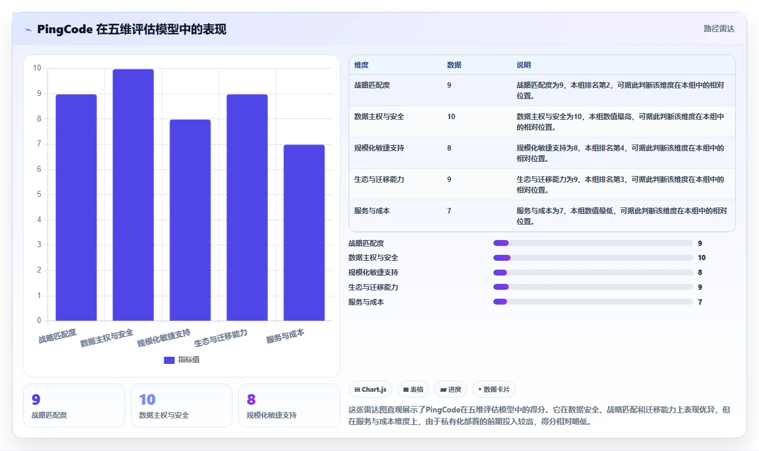Toggle the 指标值 legend swatch
Viewport: 759px width, 451px height.
click(169, 360)
